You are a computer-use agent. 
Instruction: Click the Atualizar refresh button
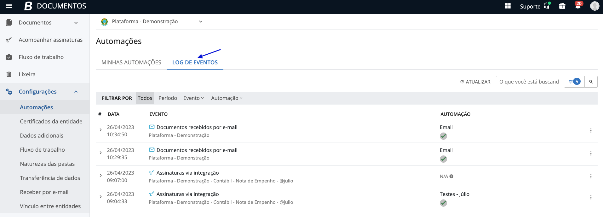(x=475, y=82)
